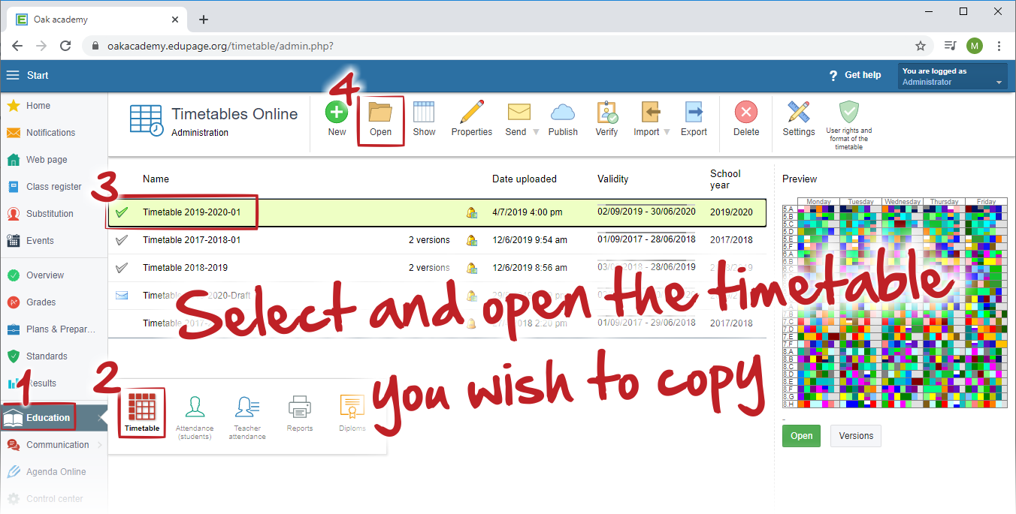The width and height of the screenshot is (1016, 514).
Task: Select the checkmark of Timetable 2019-2020-01
Action: pyautogui.click(x=122, y=212)
